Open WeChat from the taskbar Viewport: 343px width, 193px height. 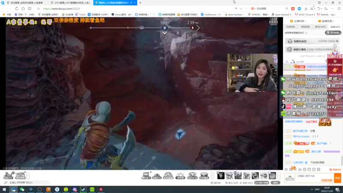pyautogui.click(x=22, y=189)
